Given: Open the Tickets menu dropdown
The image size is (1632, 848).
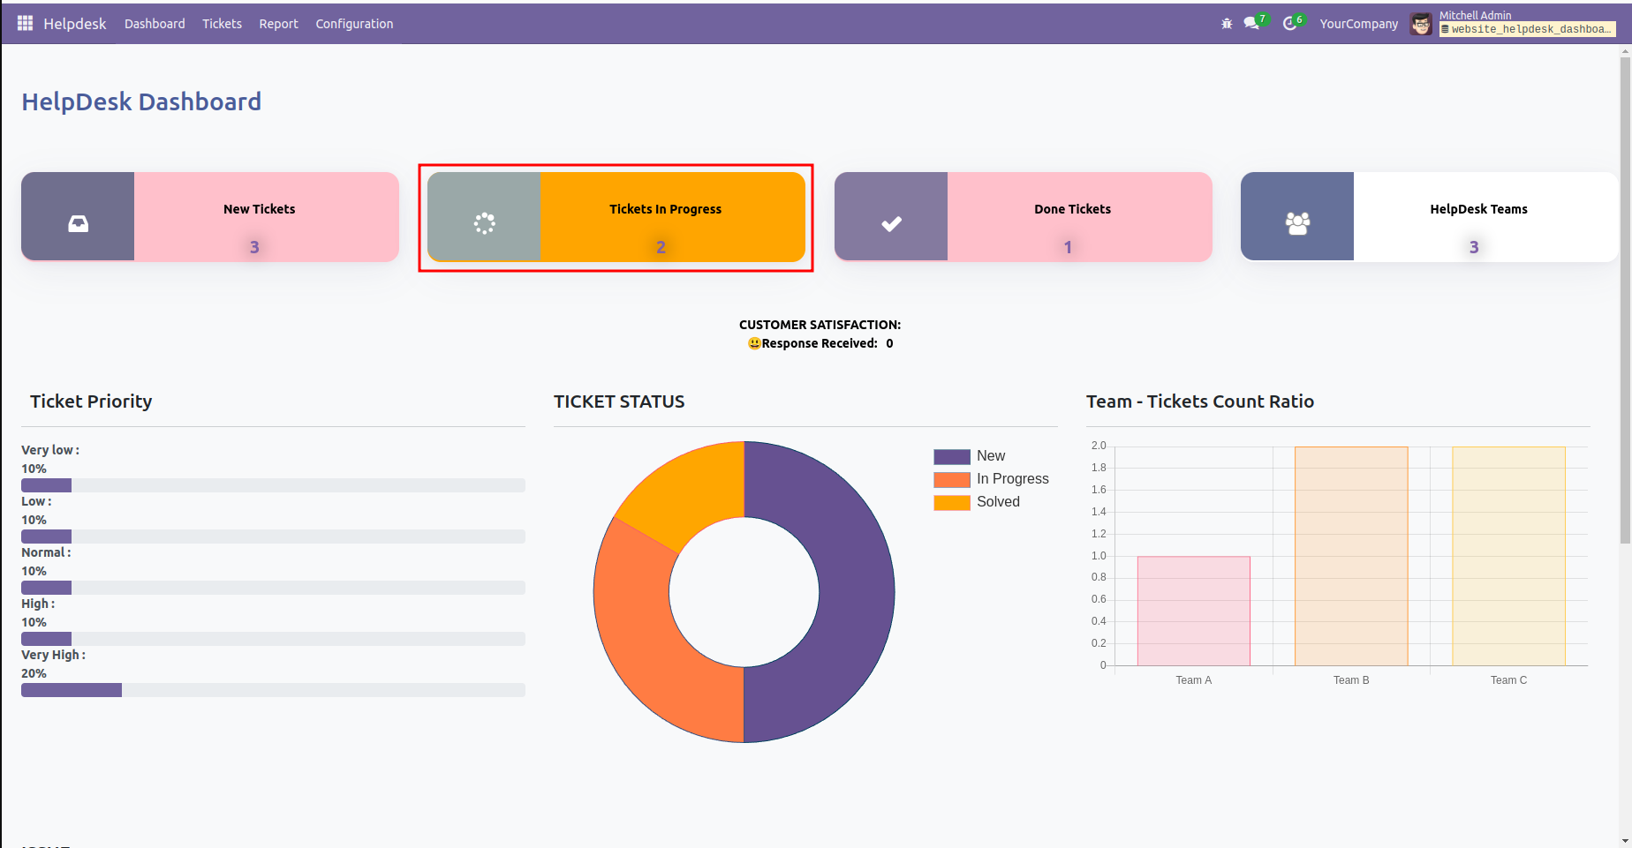Looking at the screenshot, I should (222, 24).
